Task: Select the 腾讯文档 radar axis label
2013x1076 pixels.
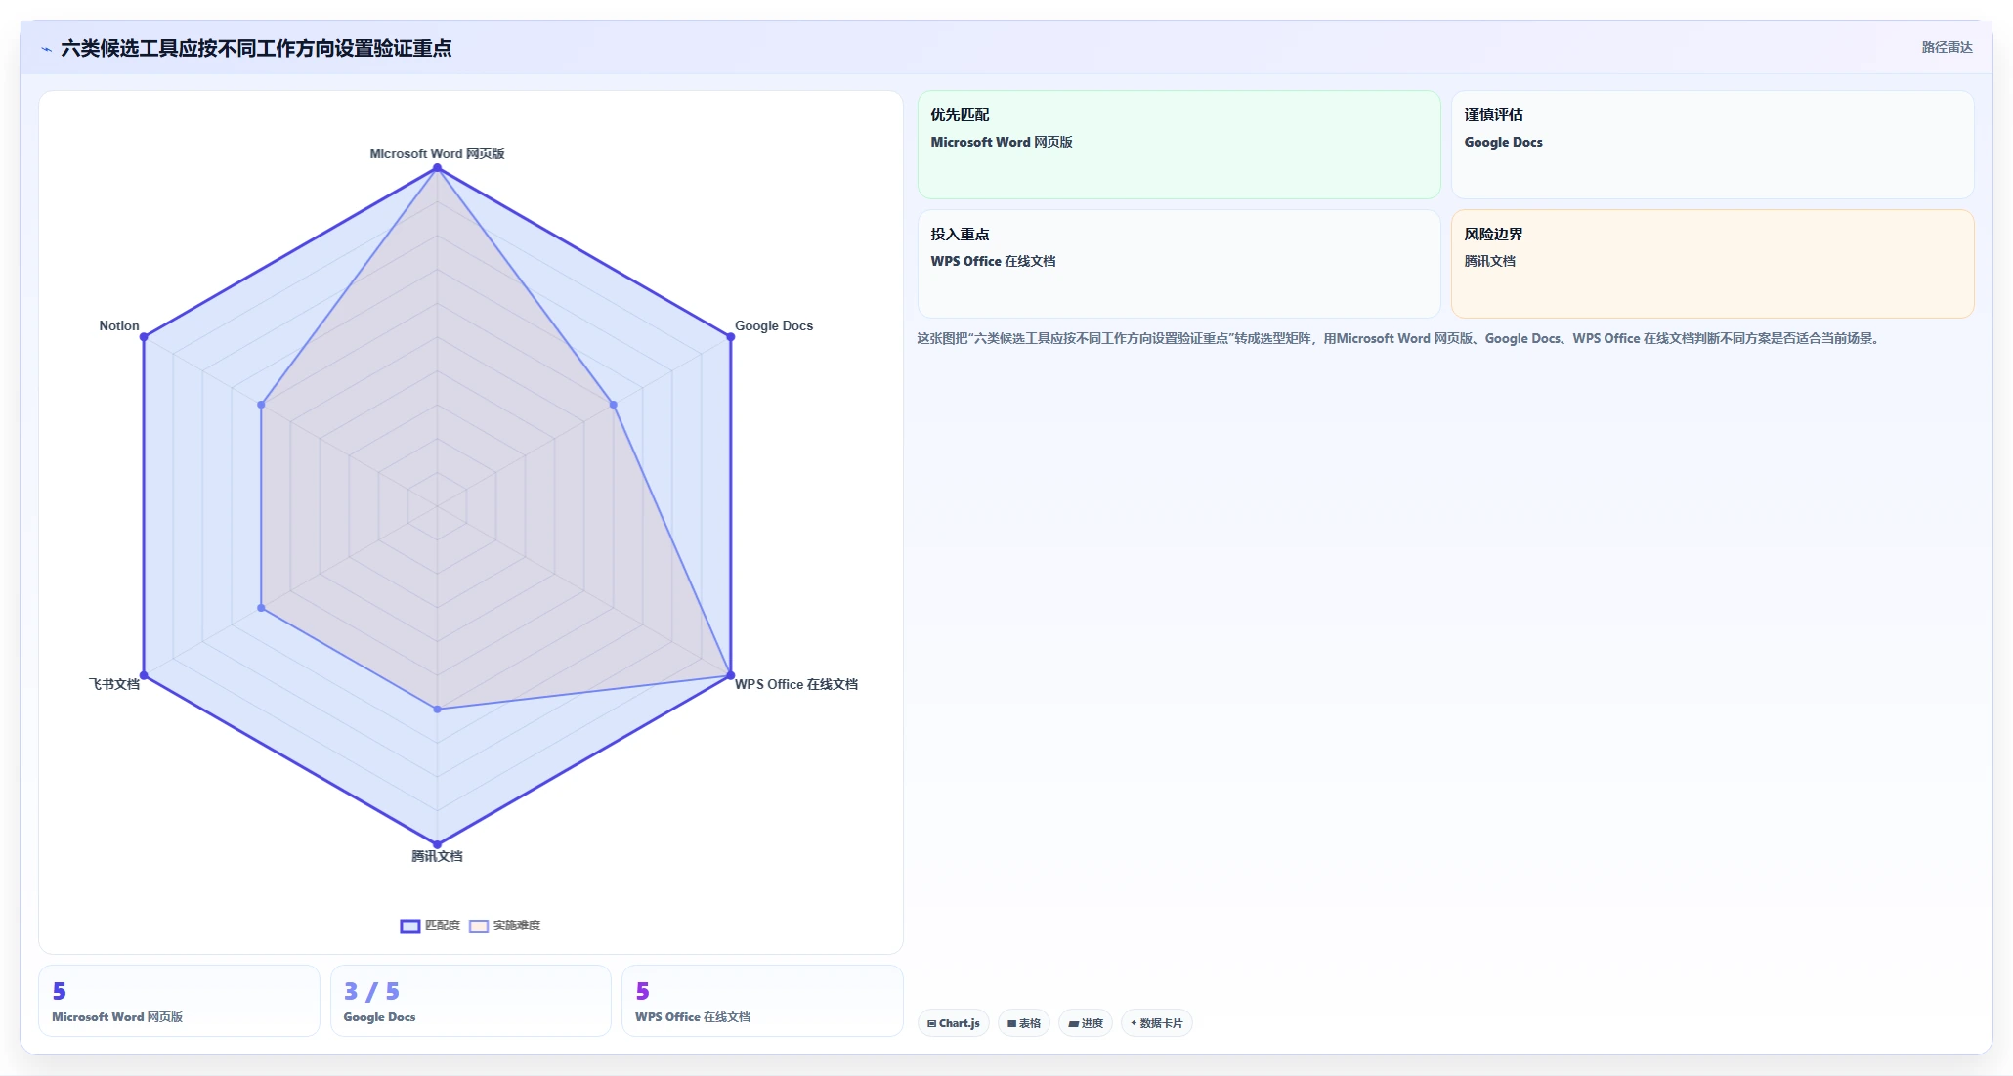Action: 437,856
